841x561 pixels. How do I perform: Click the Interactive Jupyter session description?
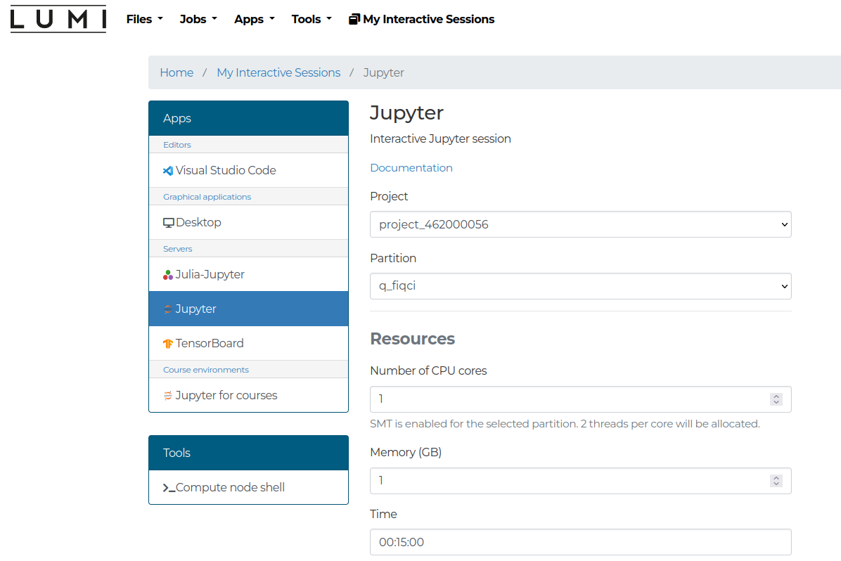tap(440, 139)
